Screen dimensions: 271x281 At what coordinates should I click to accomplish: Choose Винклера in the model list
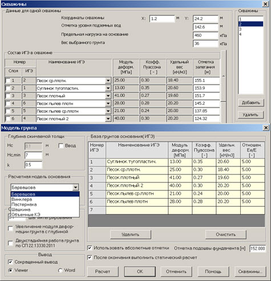[45, 199]
